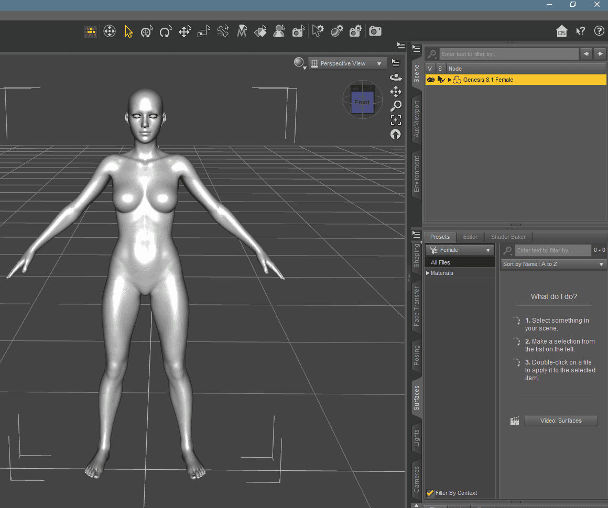Open the Perspective View dropdown
This screenshot has height=508, width=608.
[348, 63]
